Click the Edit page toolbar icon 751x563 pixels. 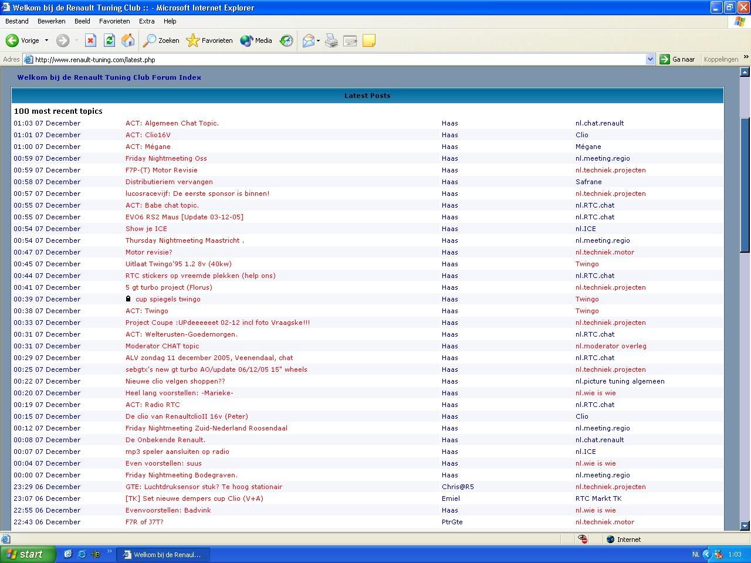tap(350, 40)
